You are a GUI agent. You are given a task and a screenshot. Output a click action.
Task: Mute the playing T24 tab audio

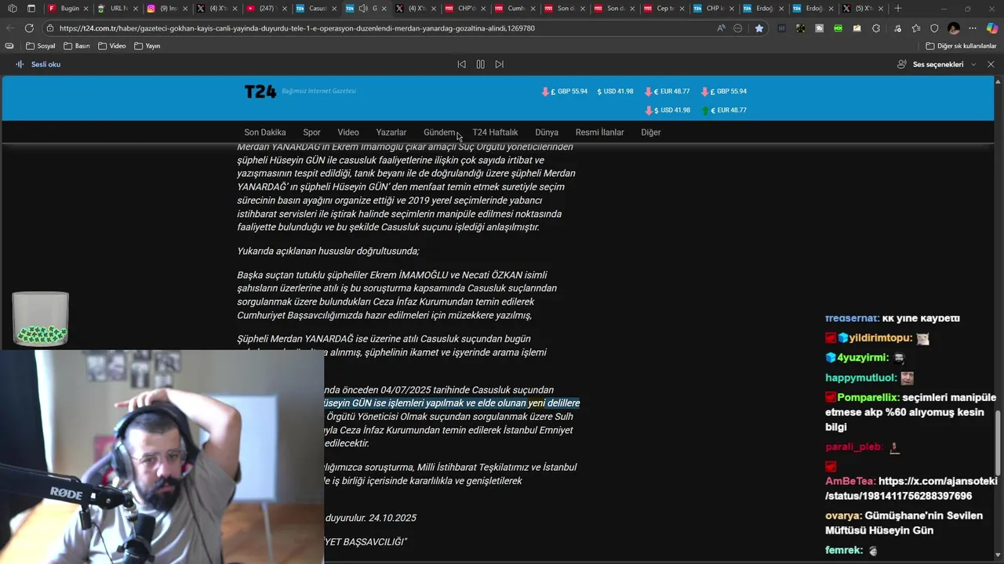click(x=363, y=9)
